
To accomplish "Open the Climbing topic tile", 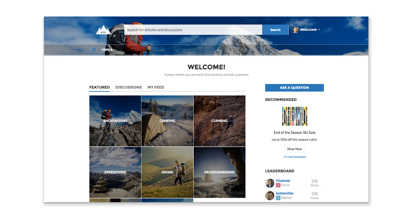I will click(219, 121).
